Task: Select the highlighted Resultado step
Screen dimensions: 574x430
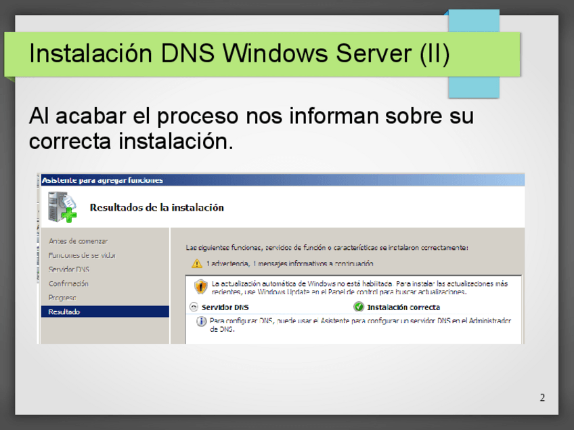Action: tap(105, 311)
